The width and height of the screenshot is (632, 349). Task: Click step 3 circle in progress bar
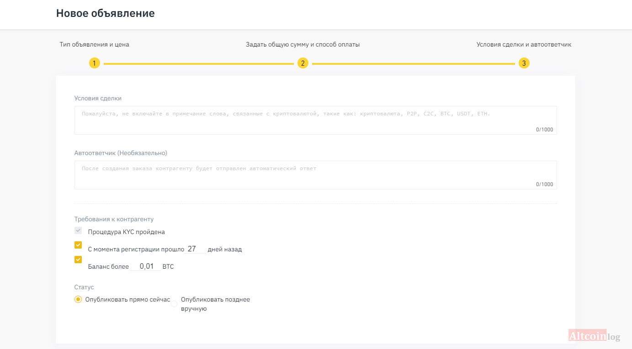tap(524, 63)
